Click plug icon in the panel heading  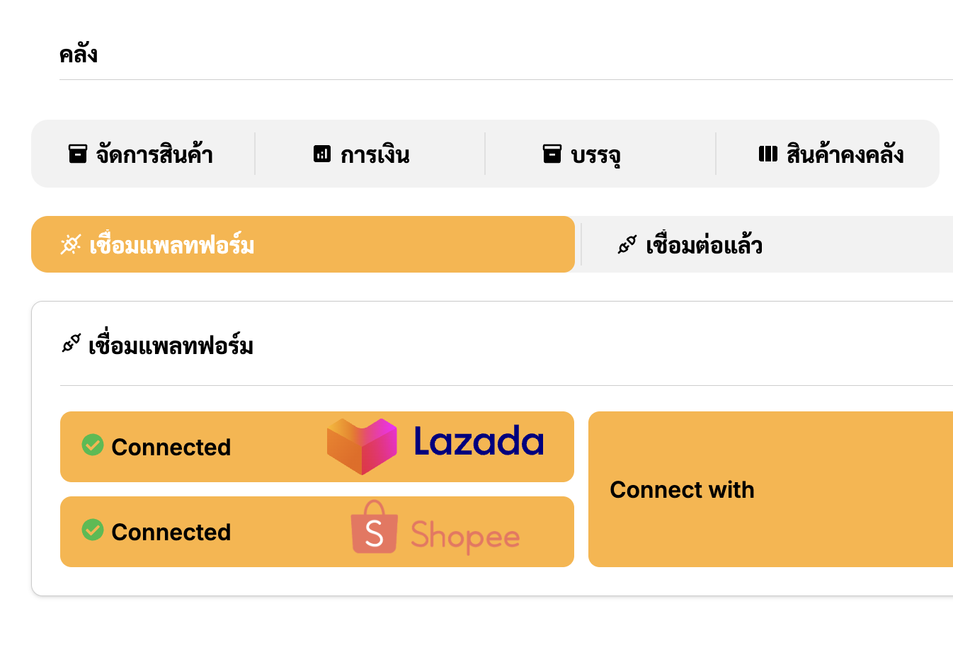click(72, 345)
